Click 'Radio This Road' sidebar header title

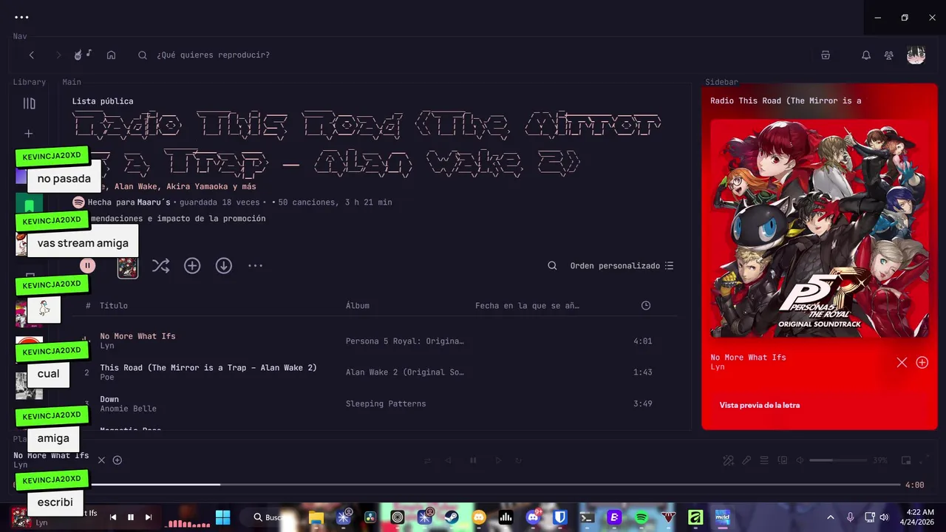(x=786, y=101)
